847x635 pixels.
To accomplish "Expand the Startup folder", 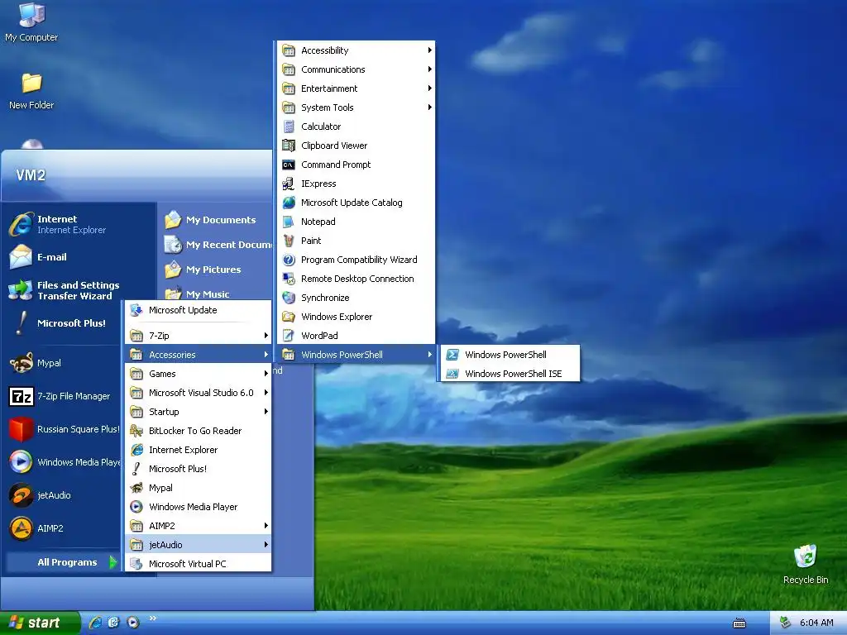I will coord(199,412).
